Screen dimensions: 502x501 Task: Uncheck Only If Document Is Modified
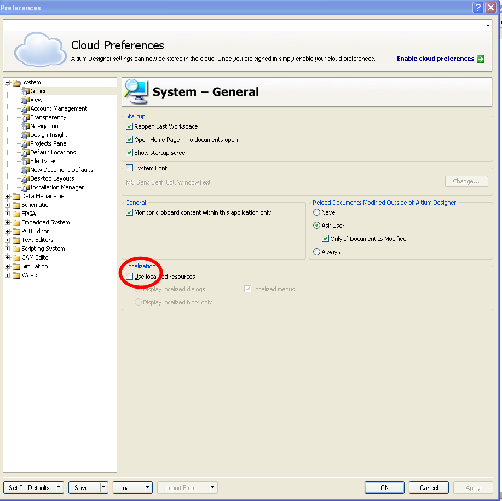point(325,239)
